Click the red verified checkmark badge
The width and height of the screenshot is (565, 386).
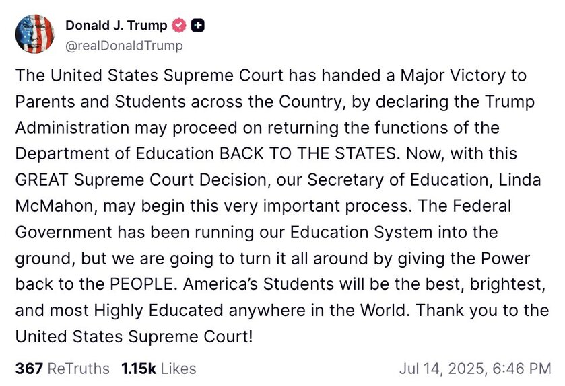point(178,26)
